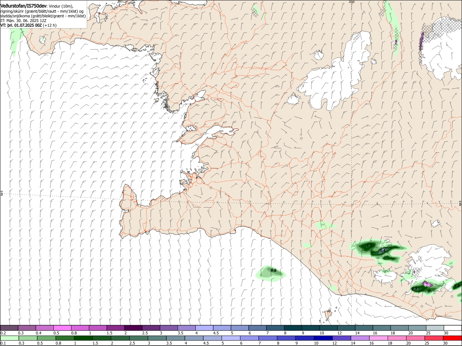Click the Veðurstofan/IS750dev map title
Image resolution: width=462 pixels, height=346 pixels.
[23, 6]
